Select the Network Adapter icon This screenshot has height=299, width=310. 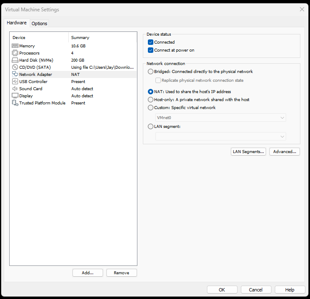[15, 75]
